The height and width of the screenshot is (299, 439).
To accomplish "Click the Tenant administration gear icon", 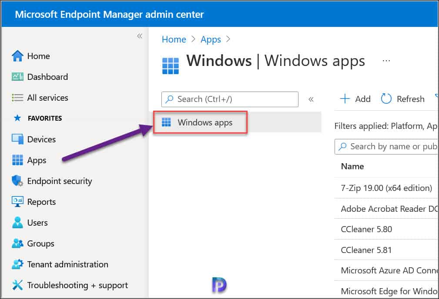I will 17,264.
